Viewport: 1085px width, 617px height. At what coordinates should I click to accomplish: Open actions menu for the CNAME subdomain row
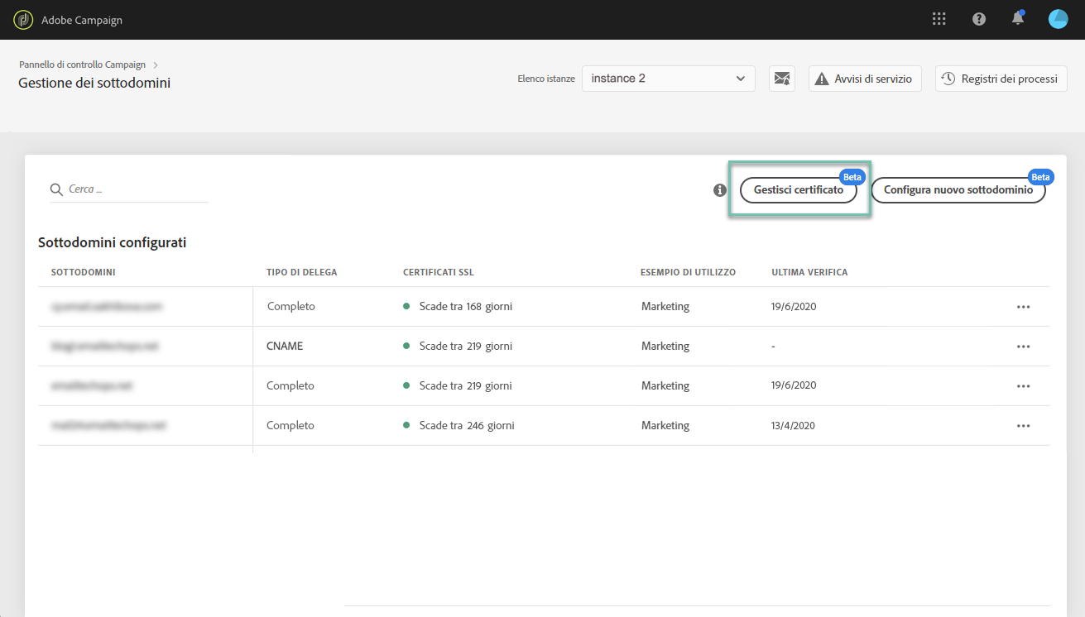[1024, 347]
